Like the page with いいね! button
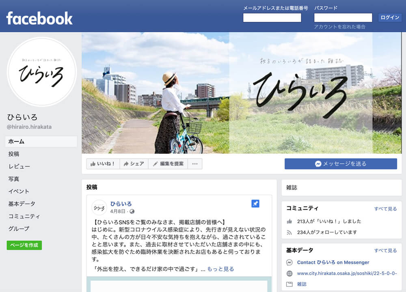This screenshot has width=406, height=292. 103,164
